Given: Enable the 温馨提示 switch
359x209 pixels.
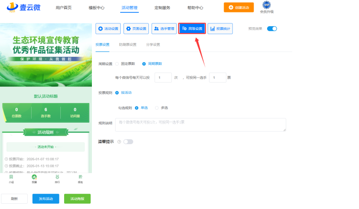Looking at the screenshot, I should pos(128,142).
